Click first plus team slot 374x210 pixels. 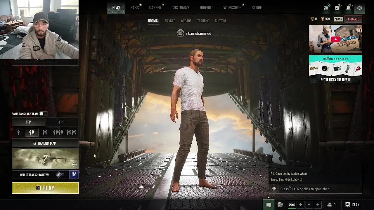click(x=300, y=205)
